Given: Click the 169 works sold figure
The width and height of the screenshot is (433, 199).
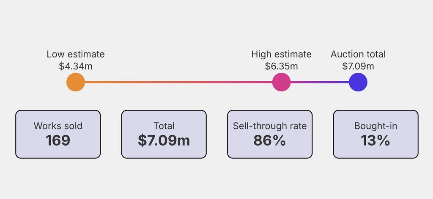Looking at the screenshot, I should [58, 141].
